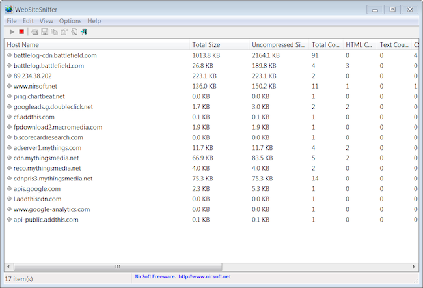Click the bullet icon beside apis.google.com
Viewport: 423px width, 288px height.
[x=10, y=188]
